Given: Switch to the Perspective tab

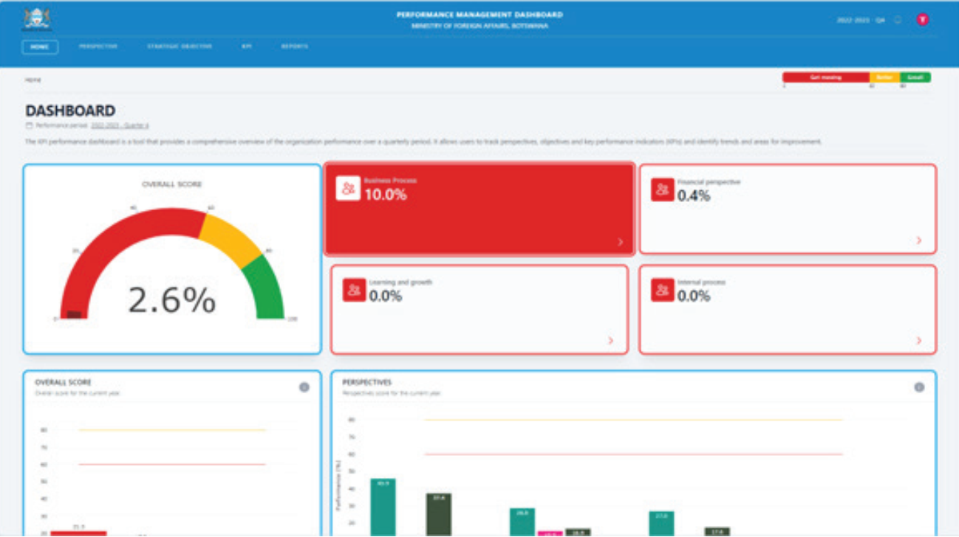Looking at the screenshot, I should pos(98,46).
